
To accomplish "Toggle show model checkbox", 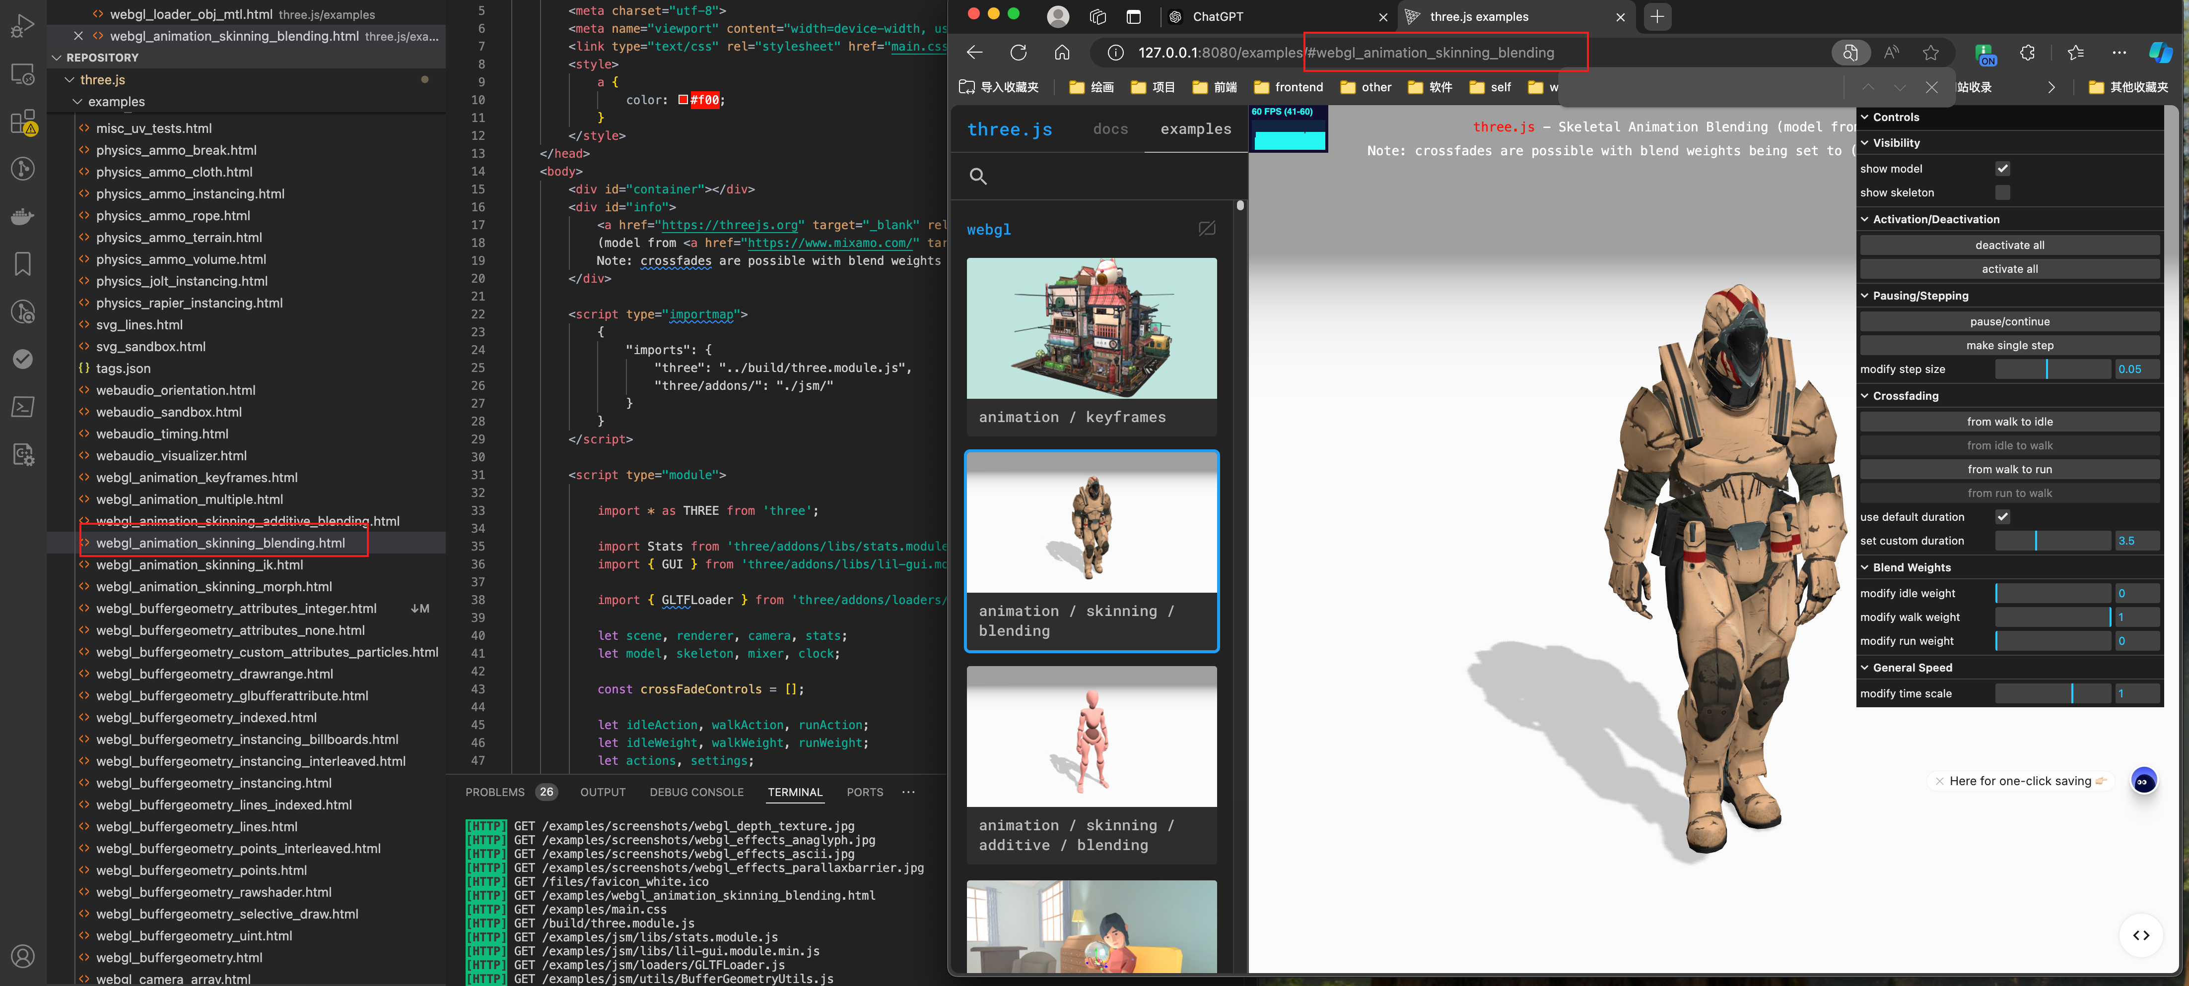I will coord(2003,169).
